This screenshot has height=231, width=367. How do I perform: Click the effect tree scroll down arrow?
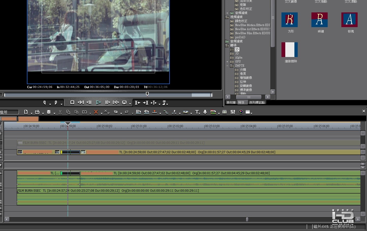273,92
